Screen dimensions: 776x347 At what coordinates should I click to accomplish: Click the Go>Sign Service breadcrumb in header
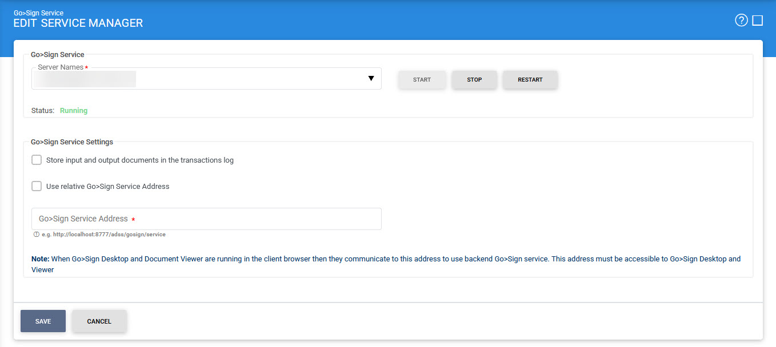(38, 13)
